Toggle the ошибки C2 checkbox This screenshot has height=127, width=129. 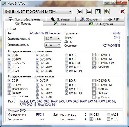[x=9, y=63]
